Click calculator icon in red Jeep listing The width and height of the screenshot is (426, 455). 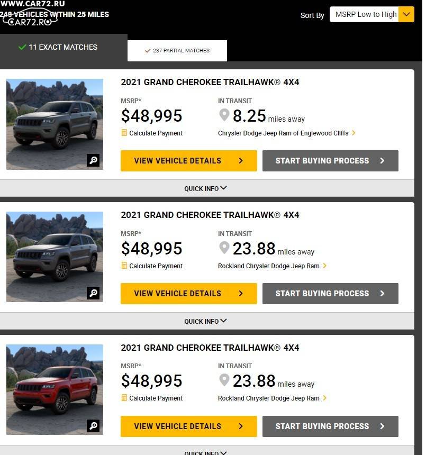(124, 398)
